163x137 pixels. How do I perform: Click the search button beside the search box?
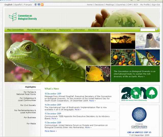(157, 30)
